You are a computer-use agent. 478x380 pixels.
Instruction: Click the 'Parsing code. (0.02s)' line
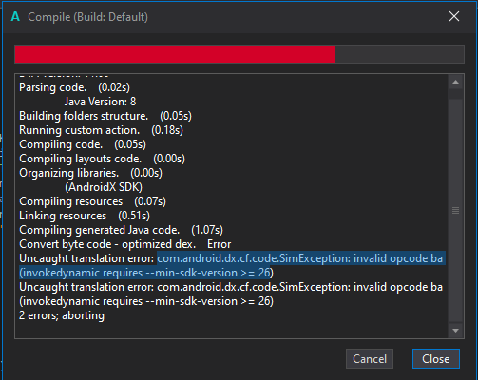tap(74, 87)
